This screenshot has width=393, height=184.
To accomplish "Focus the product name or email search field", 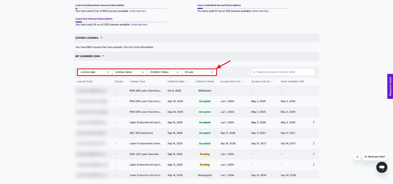I will [283, 72].
